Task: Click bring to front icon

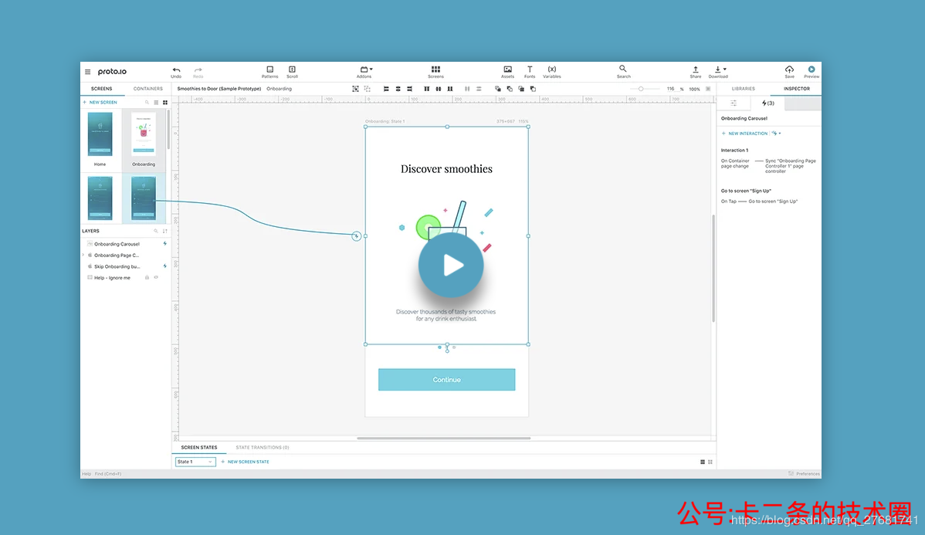Action: pyautogui.click(x=498, y=89)
